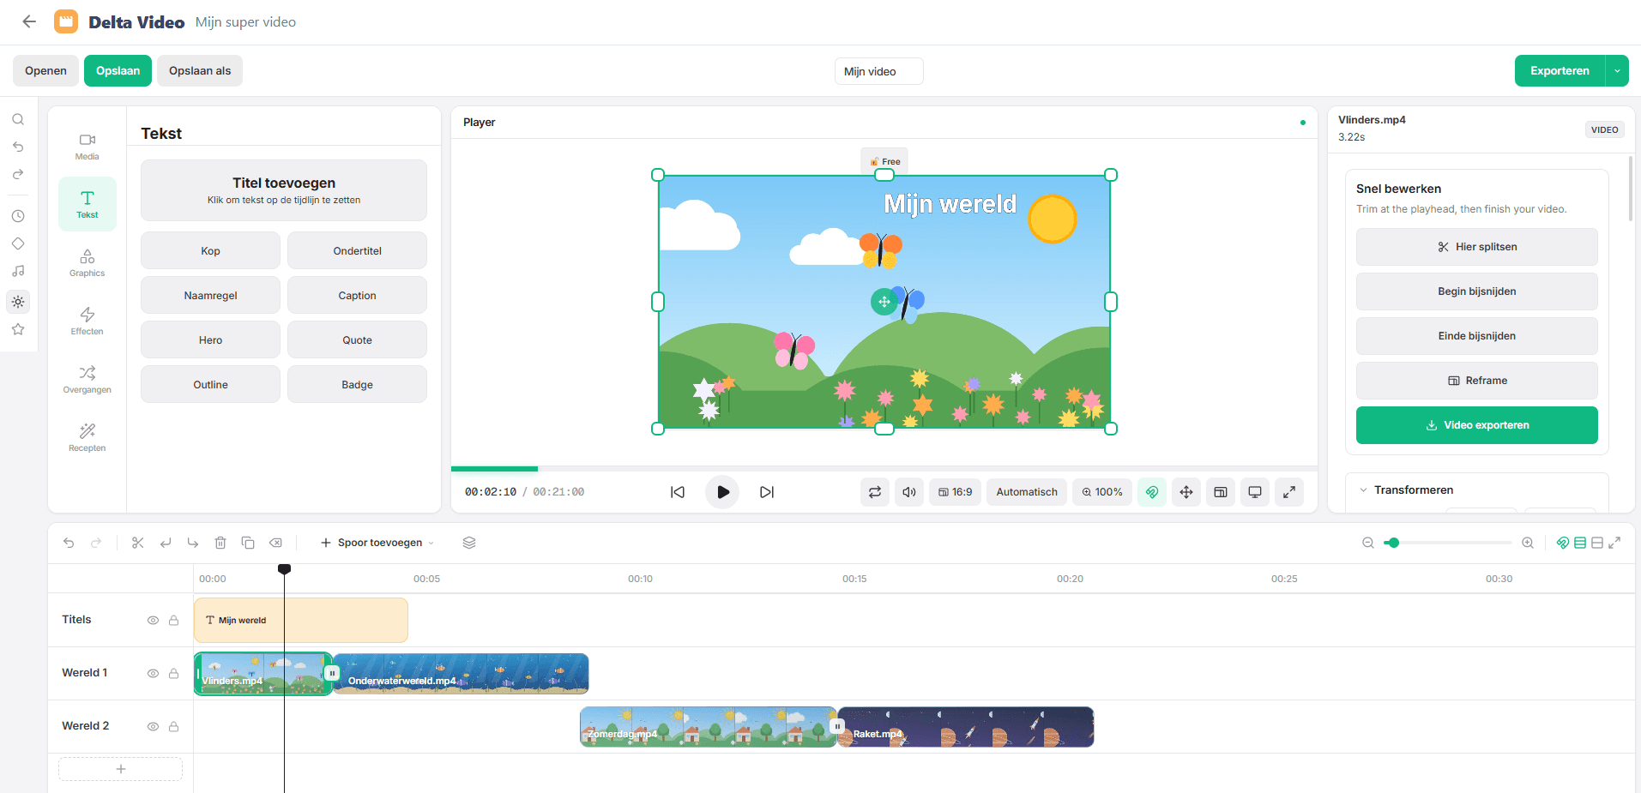Toggle visibility of the Wereld 1 track
This screenshot has width=1641, height=793.
click(x=153, y=673)
